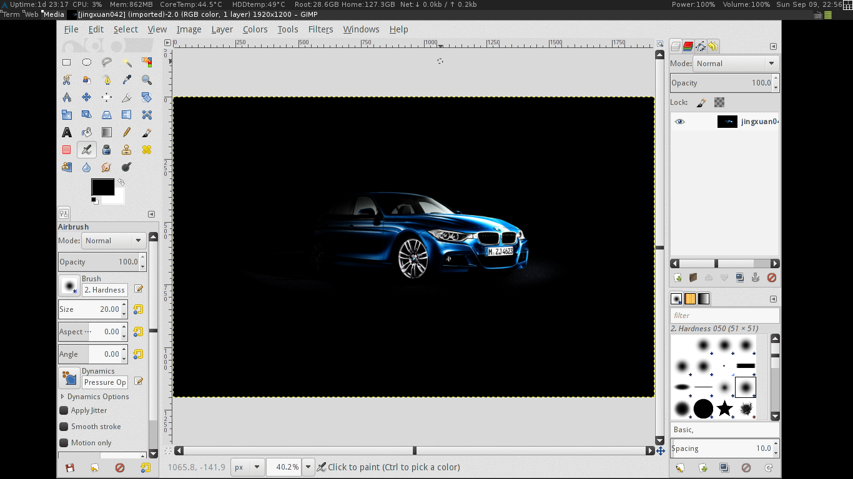The width and height of the screenshot is (853, 479).
Task: Select the Scissors Select tool
Action: (67, 80)
